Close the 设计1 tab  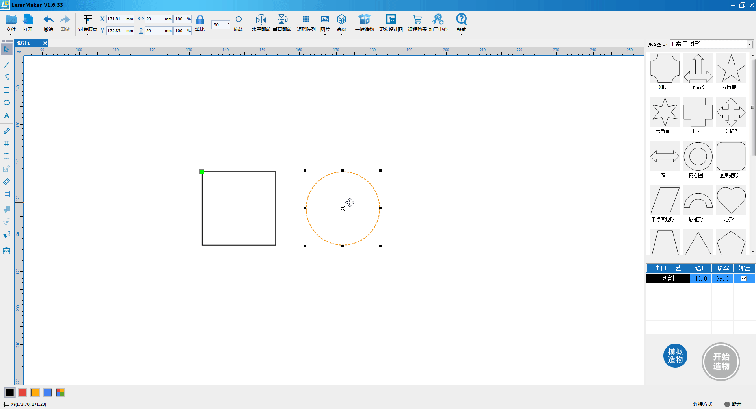point(45,43)
